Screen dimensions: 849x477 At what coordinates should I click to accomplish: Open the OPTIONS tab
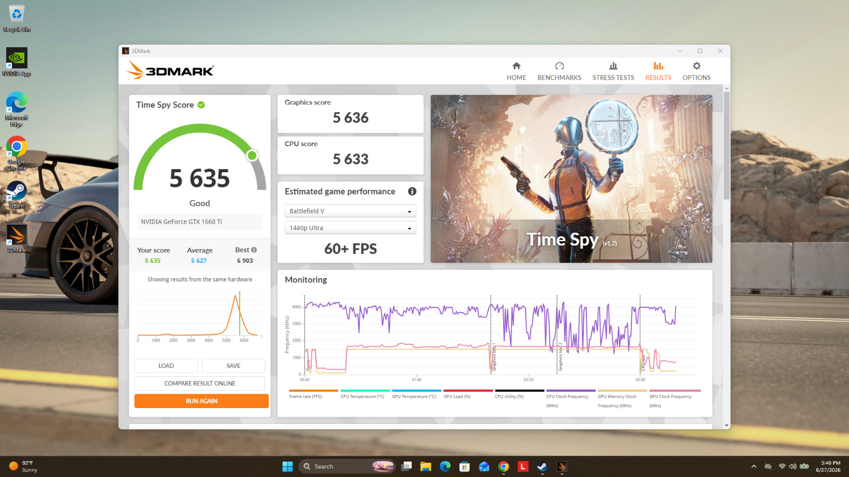coord(696,72)
